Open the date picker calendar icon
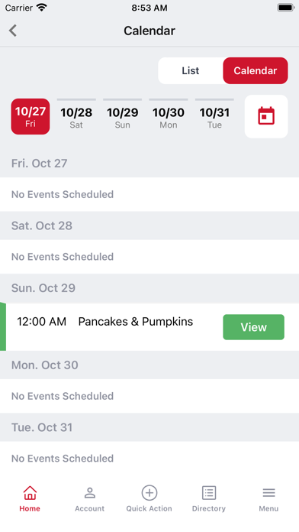Image resolution: width=299 pixels, height=532 pixels. click(266, 116)
